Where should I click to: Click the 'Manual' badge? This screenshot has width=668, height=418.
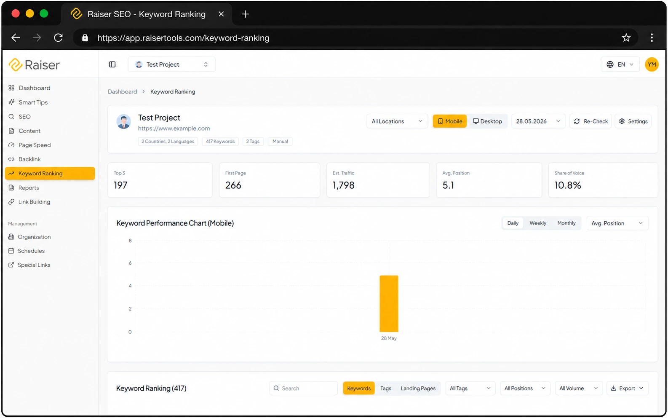(280, 142)
